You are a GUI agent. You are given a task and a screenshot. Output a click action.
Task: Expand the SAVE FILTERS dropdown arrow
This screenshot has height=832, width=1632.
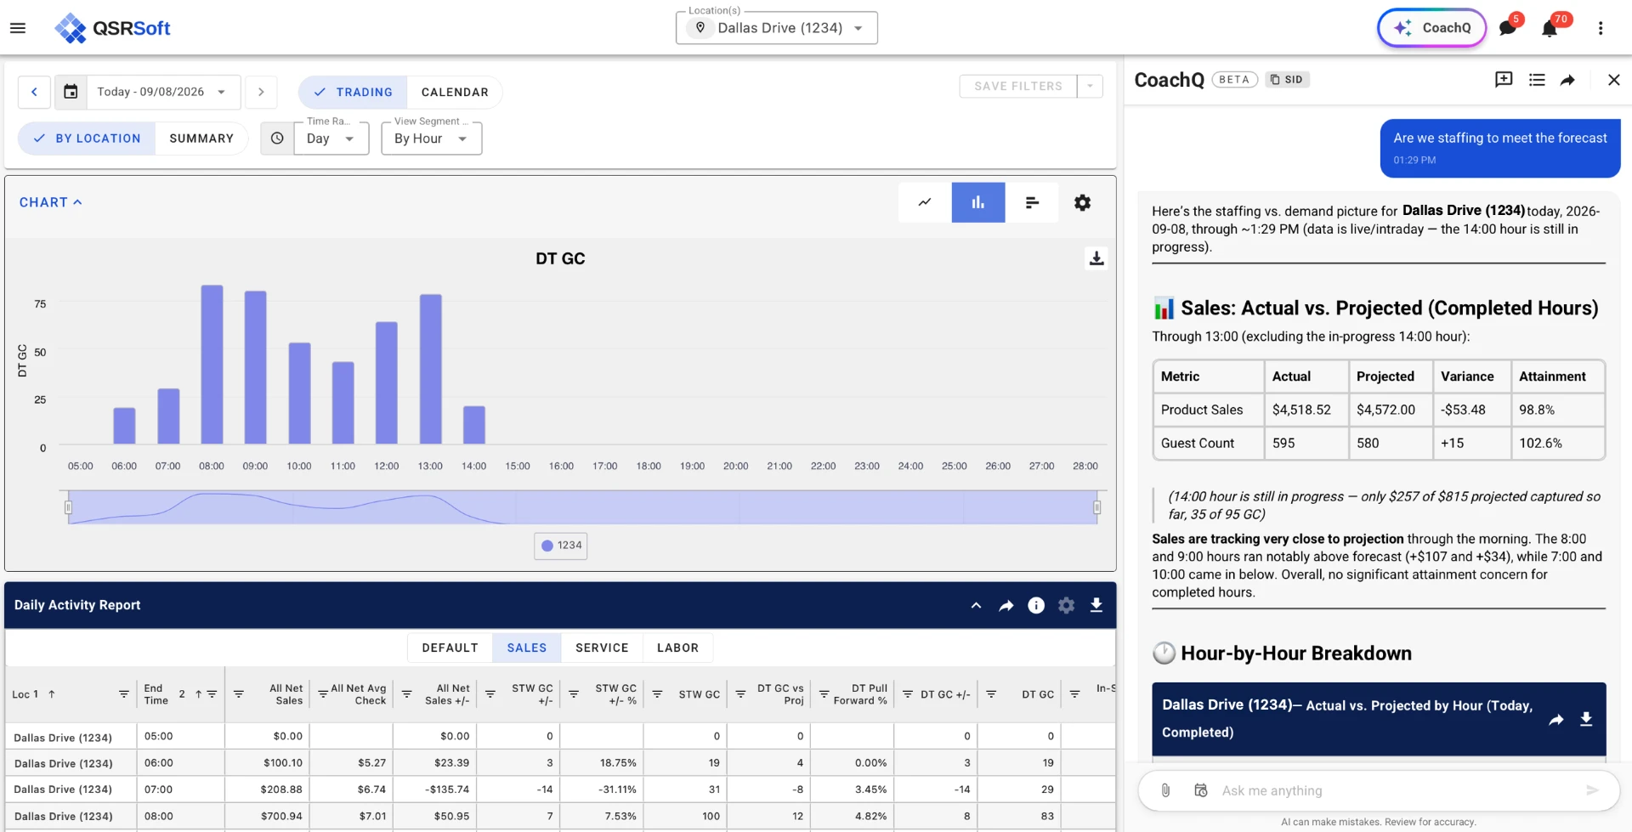1090,86
